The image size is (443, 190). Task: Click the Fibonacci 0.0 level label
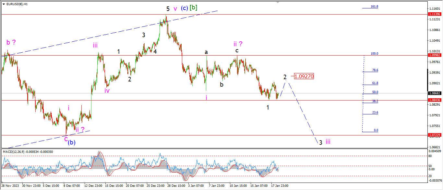pos(376,130)
